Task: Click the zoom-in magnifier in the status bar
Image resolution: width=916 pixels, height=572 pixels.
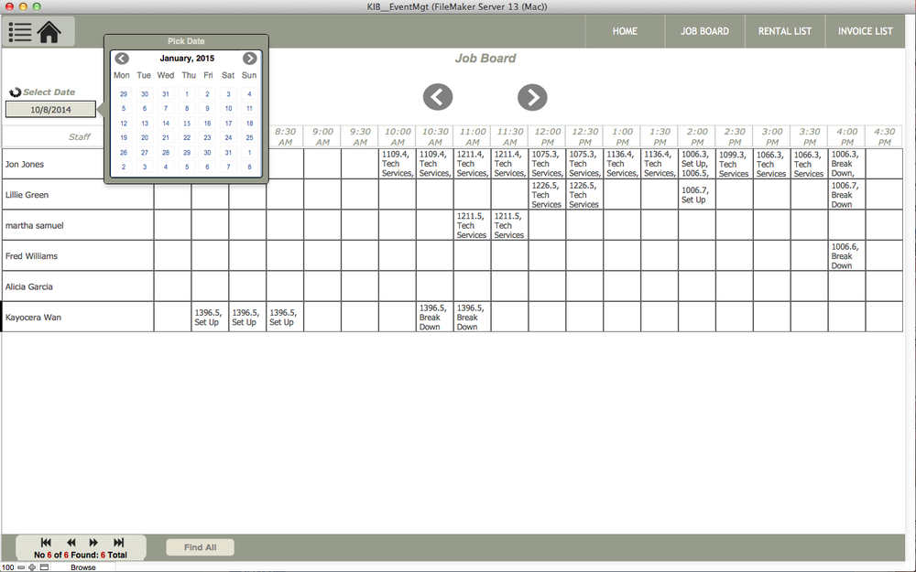Action: click(29, 567)
